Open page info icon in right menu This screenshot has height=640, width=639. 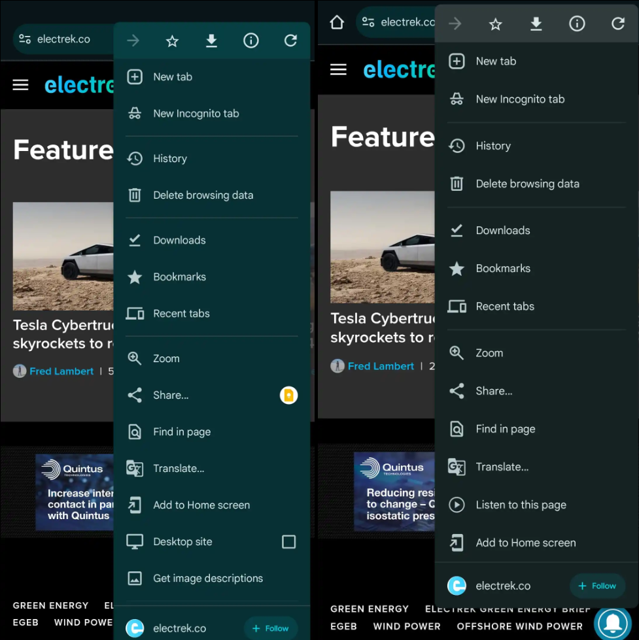(x=577, y=24)
